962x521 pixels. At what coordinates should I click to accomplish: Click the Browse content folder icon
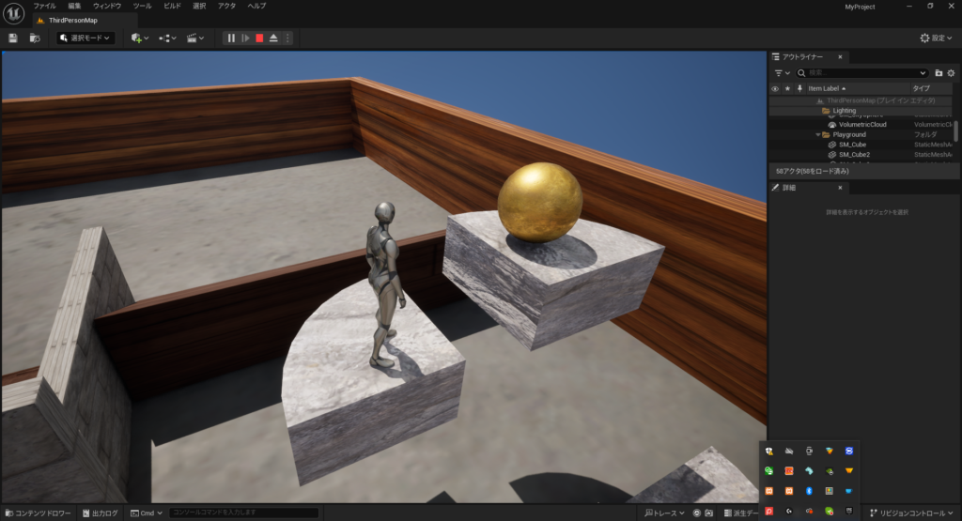click(x=35, y=38)
